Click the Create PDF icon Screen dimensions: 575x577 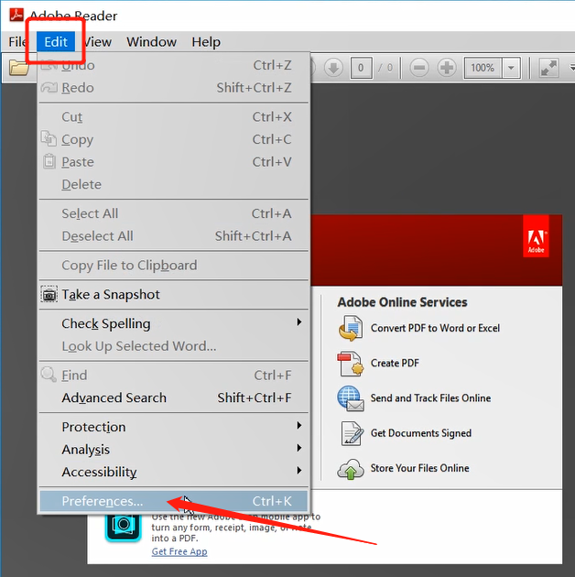(351, 364)
